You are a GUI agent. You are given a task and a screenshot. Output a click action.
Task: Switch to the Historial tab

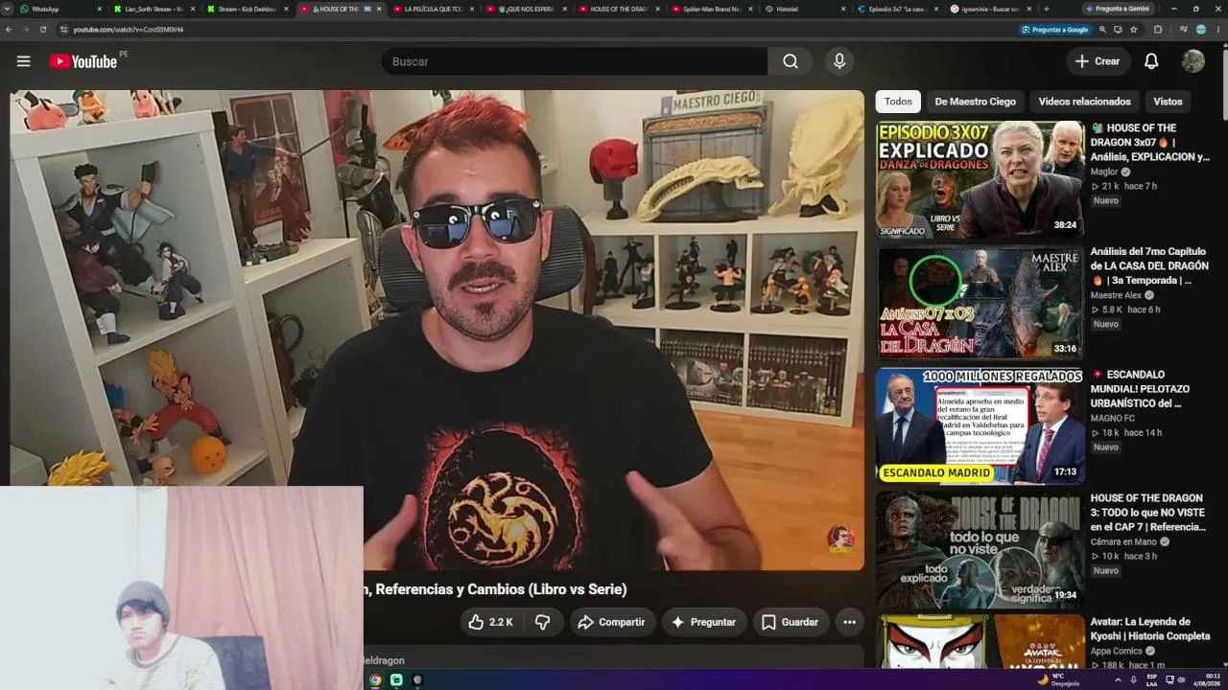coord(806,9)
